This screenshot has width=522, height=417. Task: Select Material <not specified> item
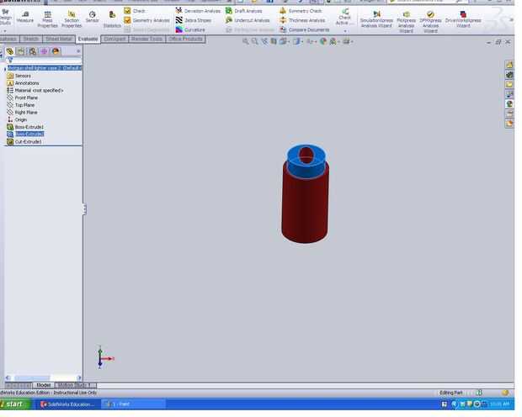[x=35, y=91]
